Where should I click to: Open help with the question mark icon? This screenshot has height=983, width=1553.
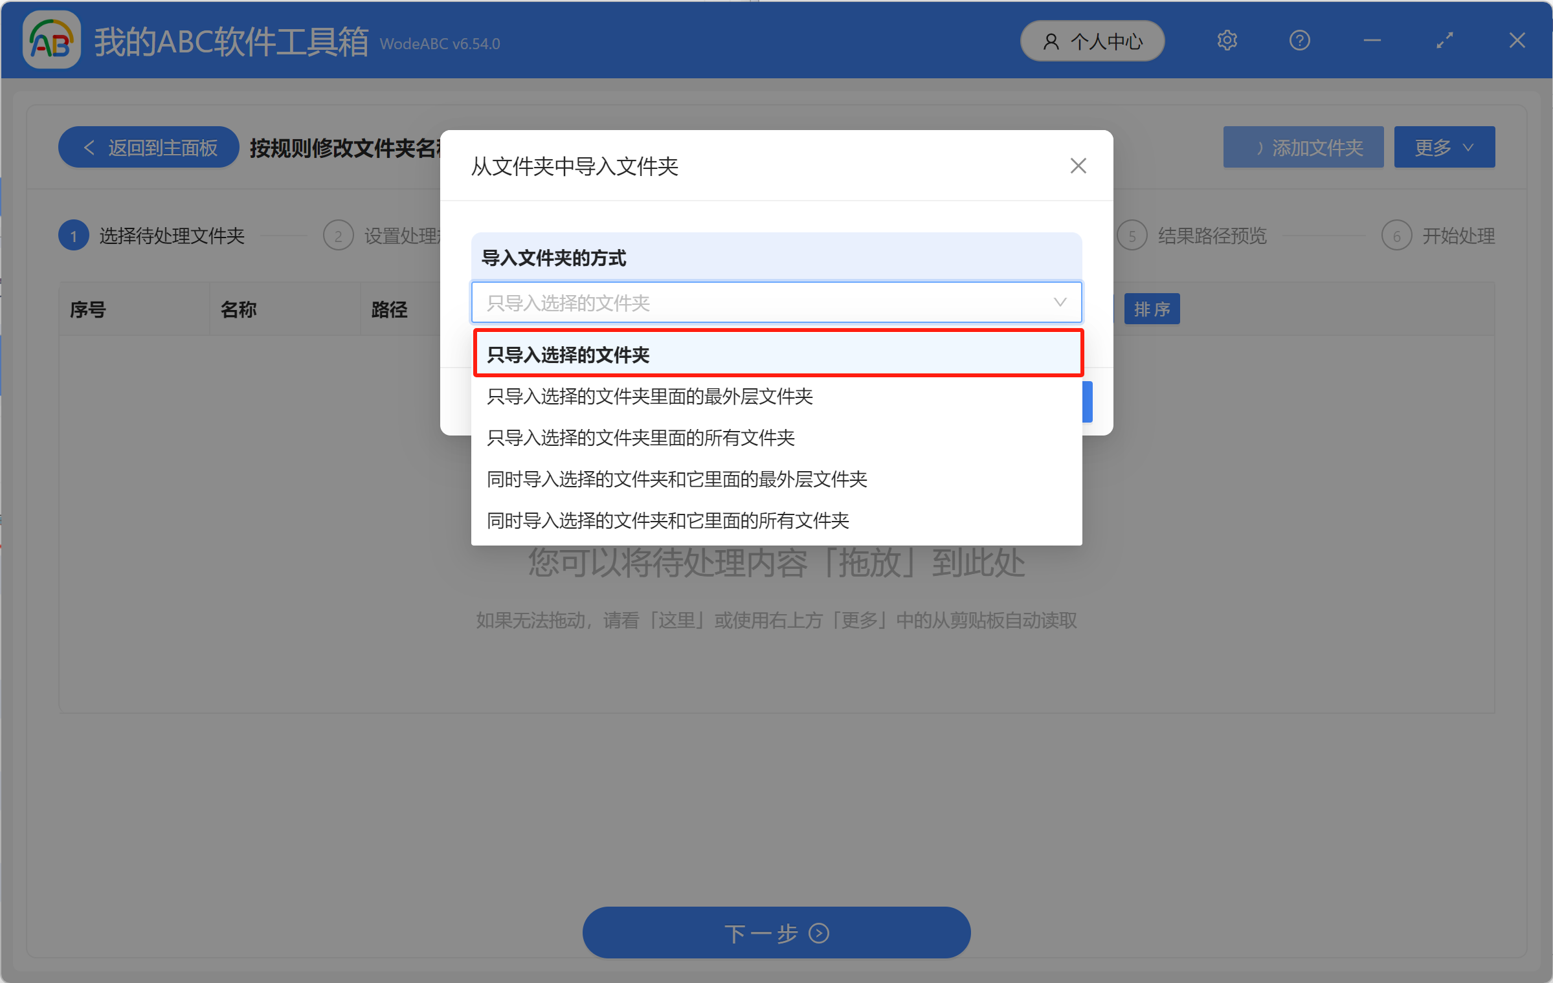pyautogui.click(x=1299, y=40)
